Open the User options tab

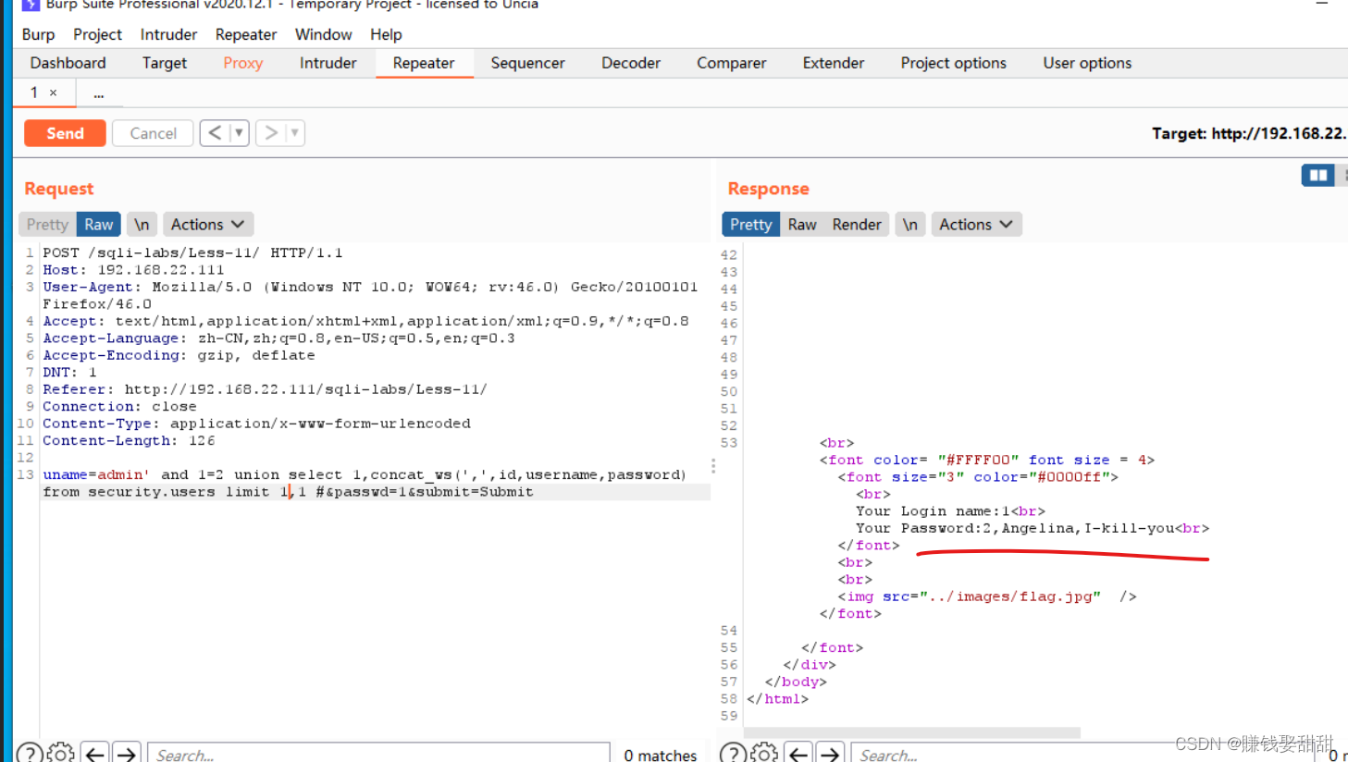(x=1087, y=63)
